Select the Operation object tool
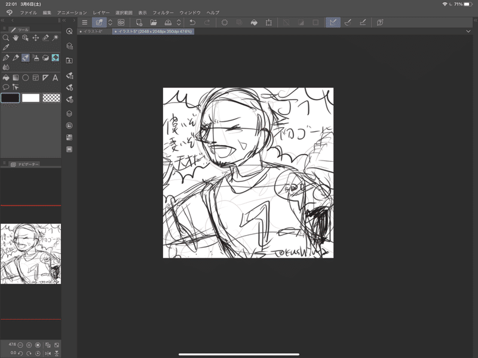This screenshot has width=478, height=358. (x=26, y=38)
